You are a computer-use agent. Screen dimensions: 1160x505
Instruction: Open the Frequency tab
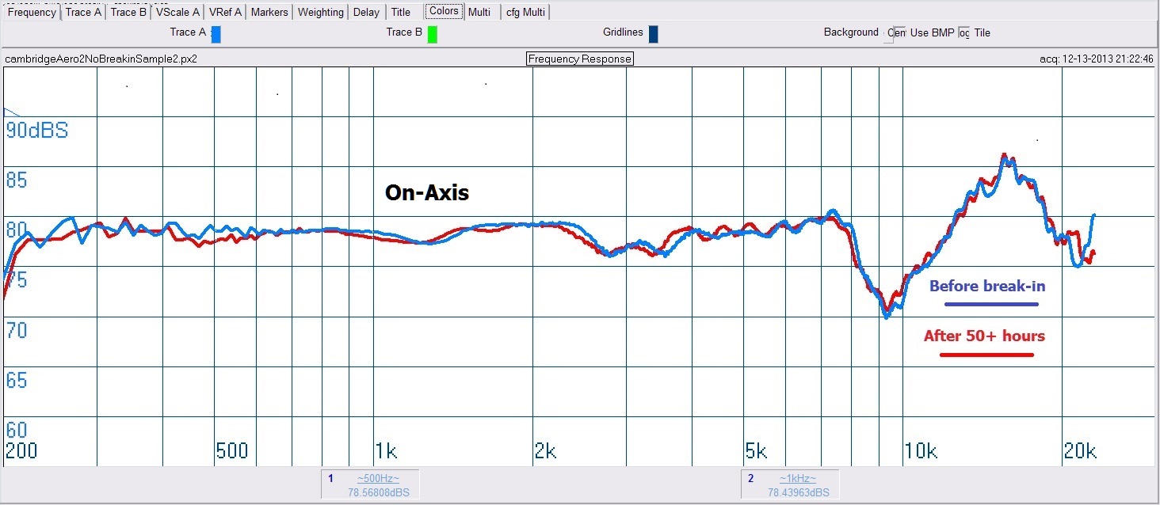[x=32, y=12]
